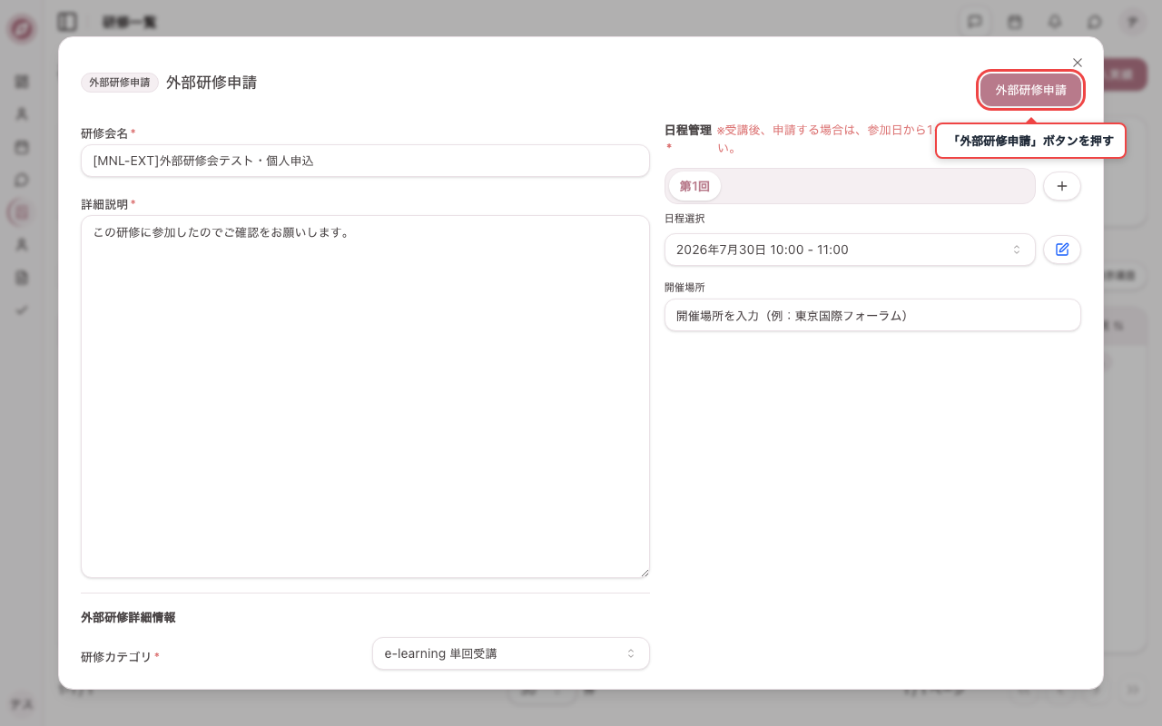Open the calendar icon in the left sidebar
Screen dimensions: 1162x726
point(22,147)
